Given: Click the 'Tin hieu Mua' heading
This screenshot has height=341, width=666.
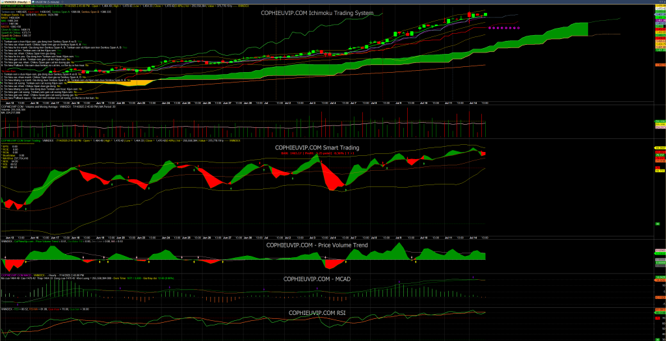Looking at the screenshot, I should 8,38.
